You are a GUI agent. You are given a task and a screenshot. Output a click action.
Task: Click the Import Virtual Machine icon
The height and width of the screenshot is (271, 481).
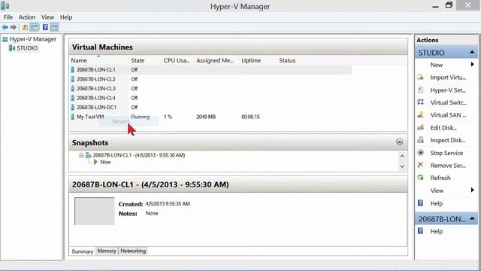tap(421, 78)
